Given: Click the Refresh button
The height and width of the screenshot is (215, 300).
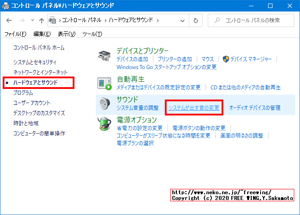Looking at the screenshot, I should [x=195, y=20].
